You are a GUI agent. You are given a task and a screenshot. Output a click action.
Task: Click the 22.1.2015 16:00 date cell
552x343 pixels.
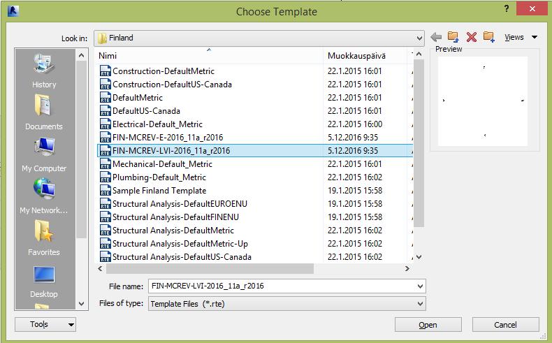[355, 124]
